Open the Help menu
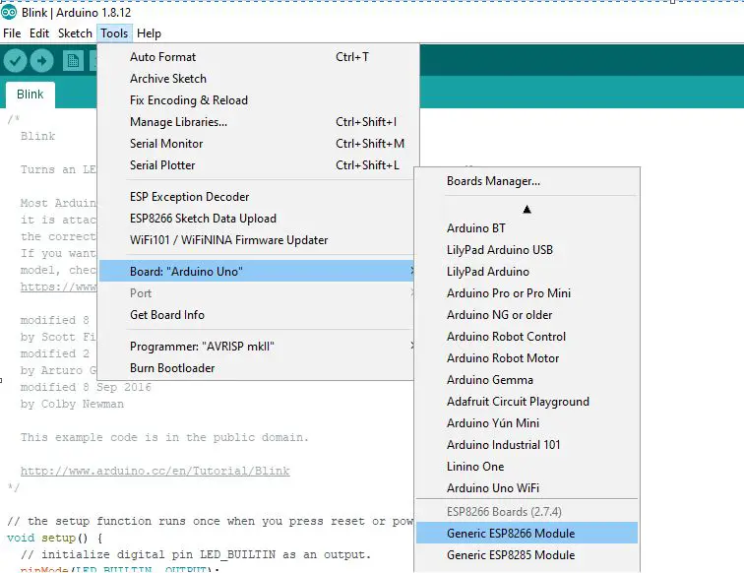This screenshot has height=573, width=744. coord(149,33)
